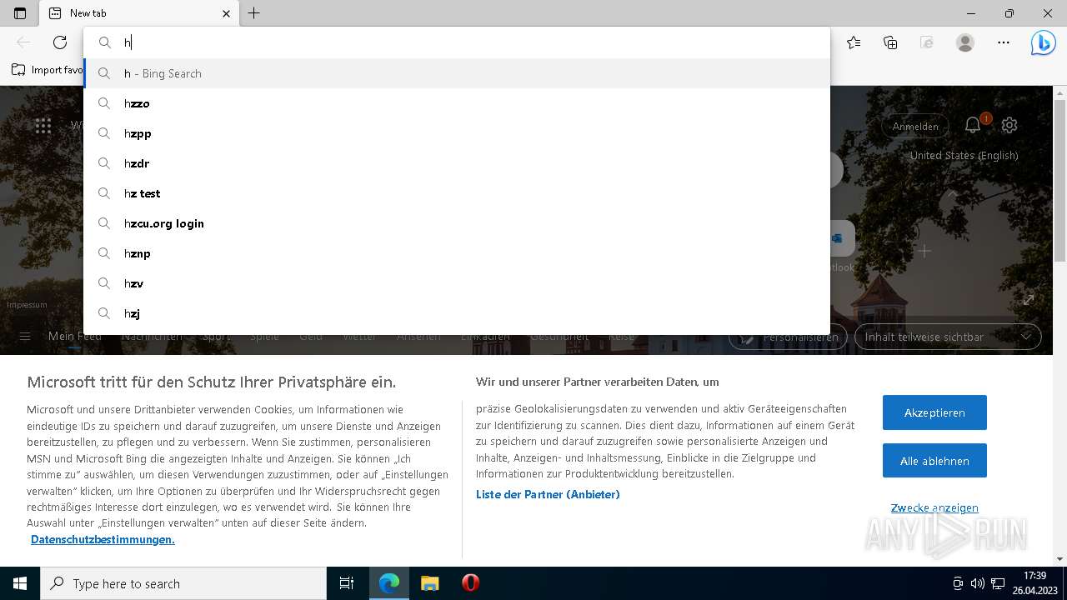Open the tab actions menu icon

point(20,13)
